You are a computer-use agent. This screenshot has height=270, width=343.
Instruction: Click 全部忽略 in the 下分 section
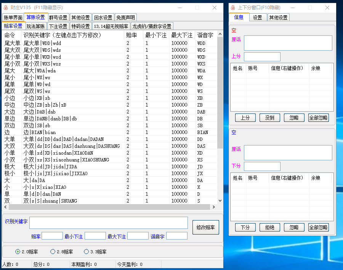[x=318, y=227]
